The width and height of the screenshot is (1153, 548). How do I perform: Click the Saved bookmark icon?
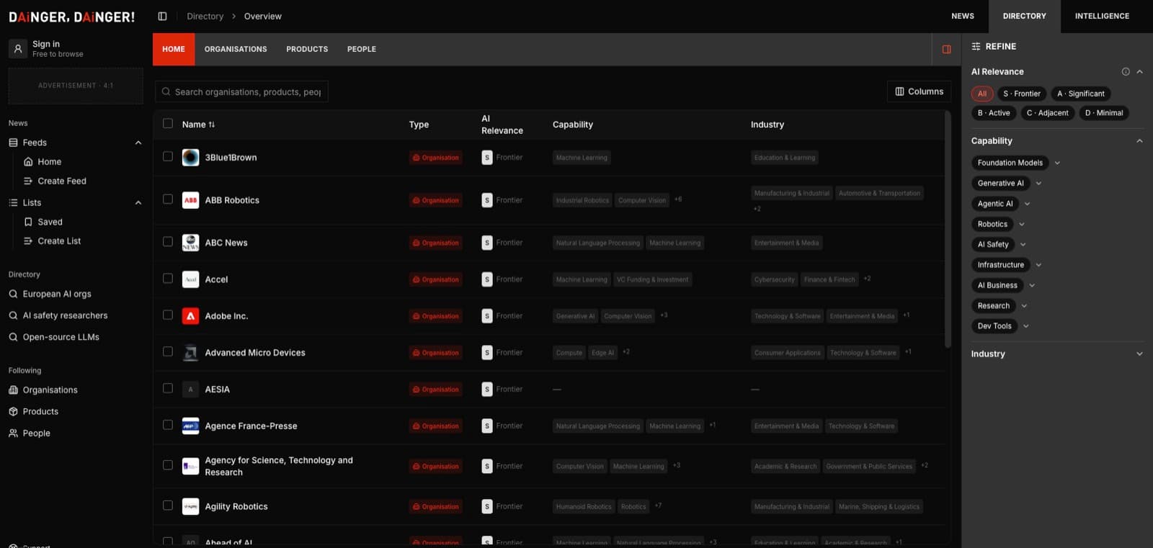[x=28, y=222]
